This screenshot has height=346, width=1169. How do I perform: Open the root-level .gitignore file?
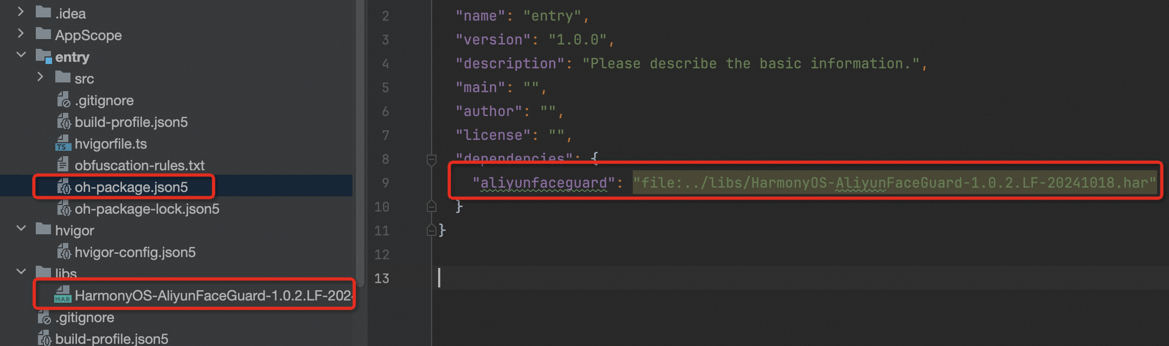click(x=85, y=317)
